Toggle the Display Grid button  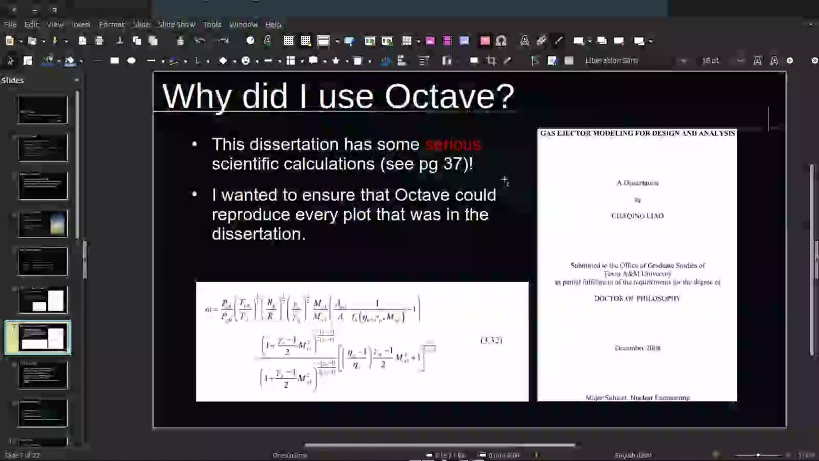click(x=289, y=41)
